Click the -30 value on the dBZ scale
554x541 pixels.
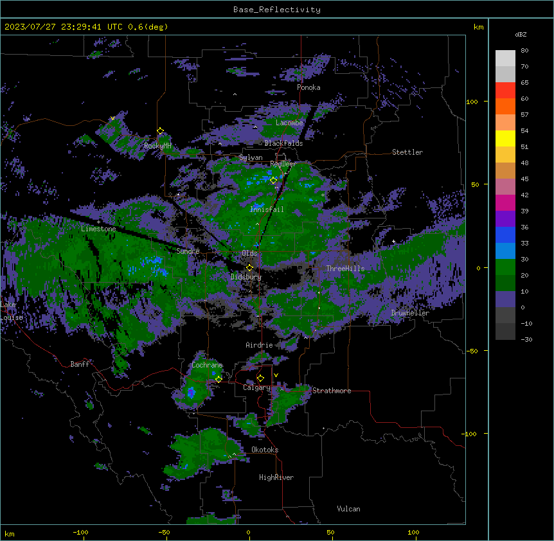(x=526, y=339)
